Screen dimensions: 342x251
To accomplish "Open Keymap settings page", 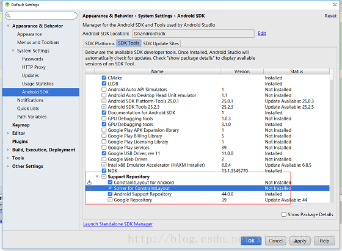I will [21, 125].
